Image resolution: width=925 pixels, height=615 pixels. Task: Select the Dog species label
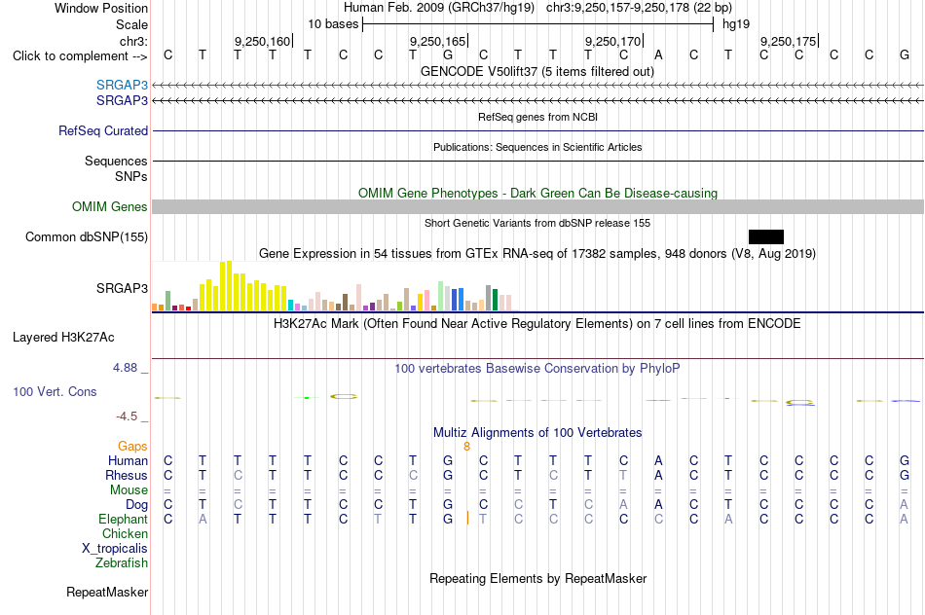pyautogui.click(x=136, y=505)
